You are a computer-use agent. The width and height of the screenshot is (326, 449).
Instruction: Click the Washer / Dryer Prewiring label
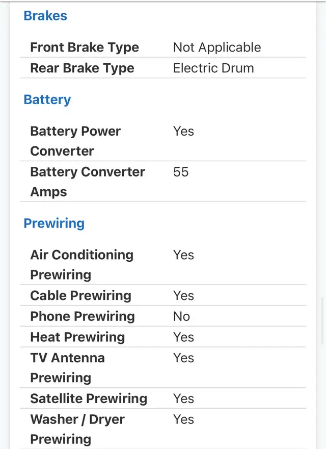click(x=77, y=429)
